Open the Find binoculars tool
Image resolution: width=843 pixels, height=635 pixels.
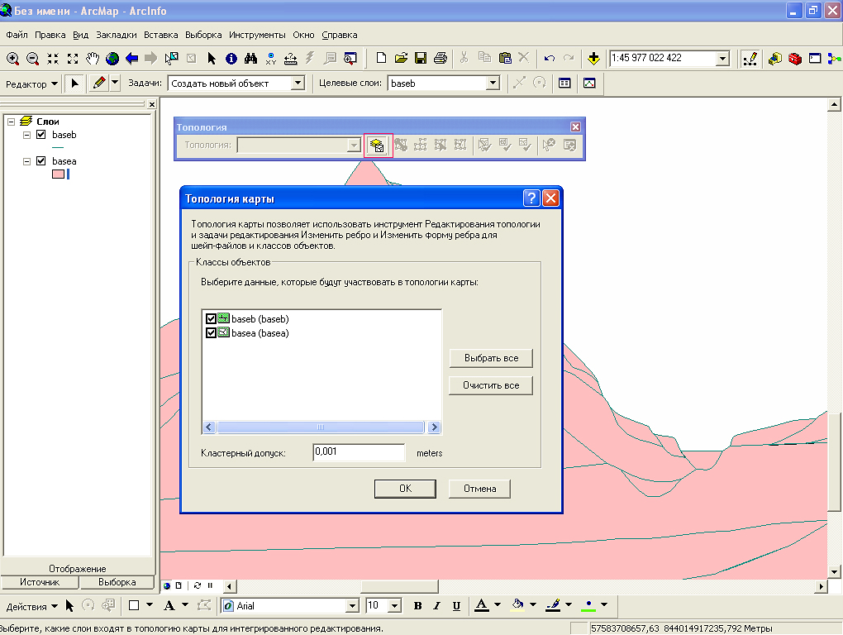point(251,58)
